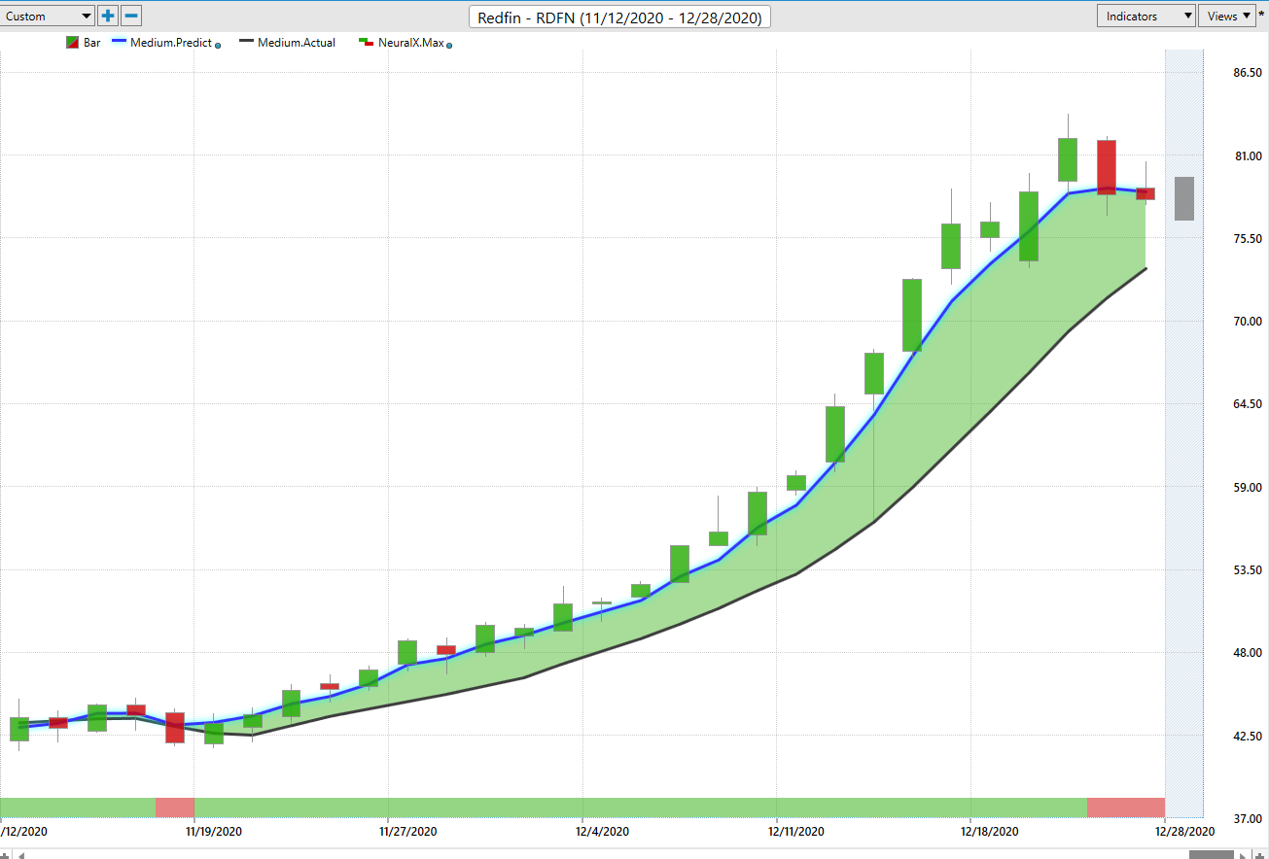This screenshot has height=859, width=1269.
Task: Click the blue minus zoom-out button
Action: (x=131, y=16)
